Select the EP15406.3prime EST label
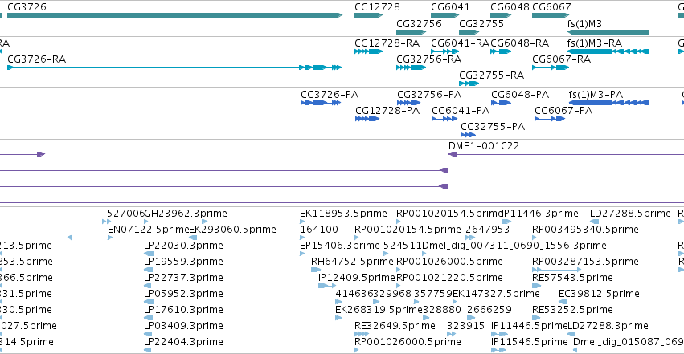Viewport: 684px width, 354px height. tap(340, 246)
